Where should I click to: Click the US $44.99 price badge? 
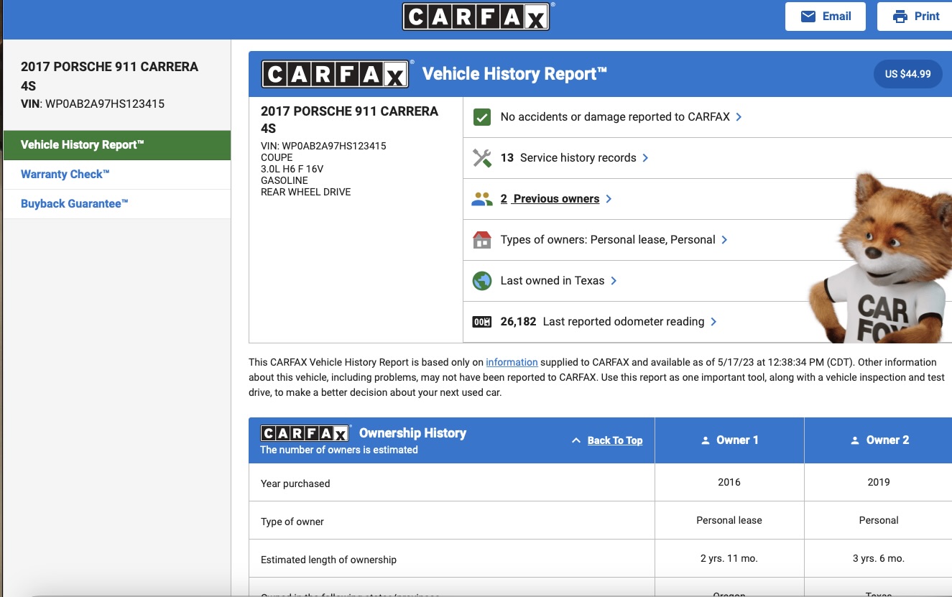(x=907, y=74)
